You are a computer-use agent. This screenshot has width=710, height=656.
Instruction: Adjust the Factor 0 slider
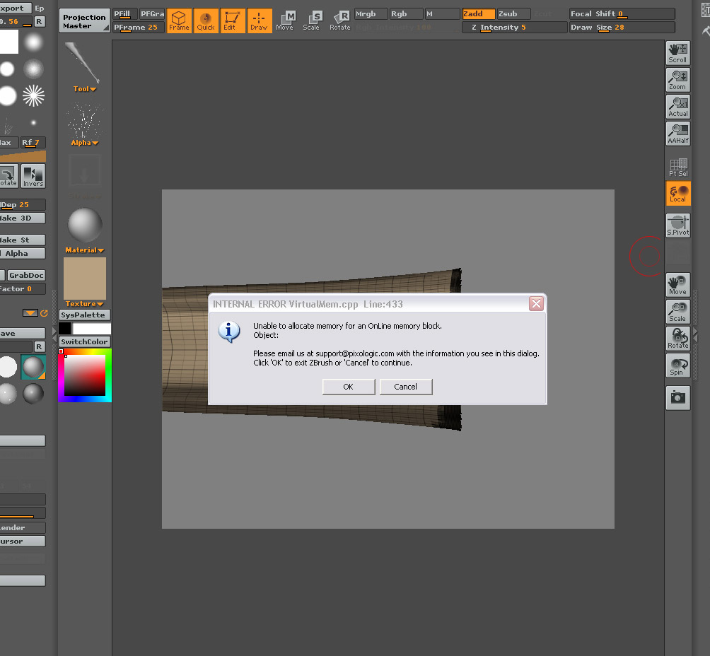tap(23, 289)
